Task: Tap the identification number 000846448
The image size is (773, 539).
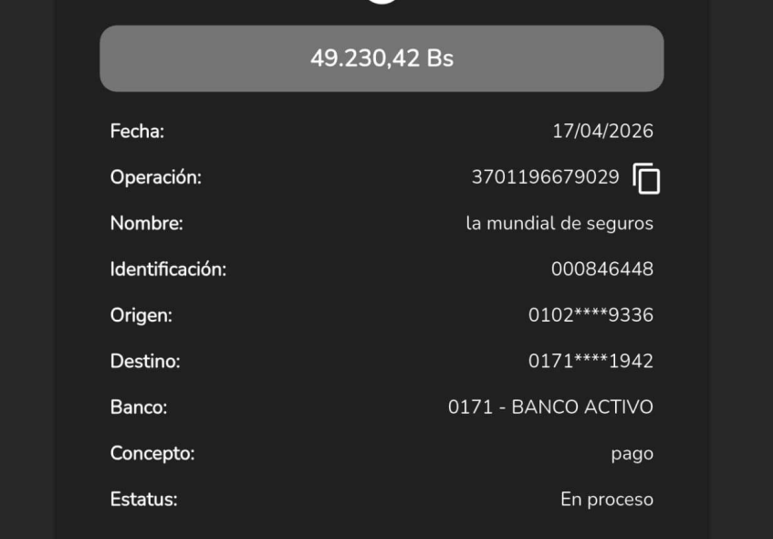Action: point(602,269)
